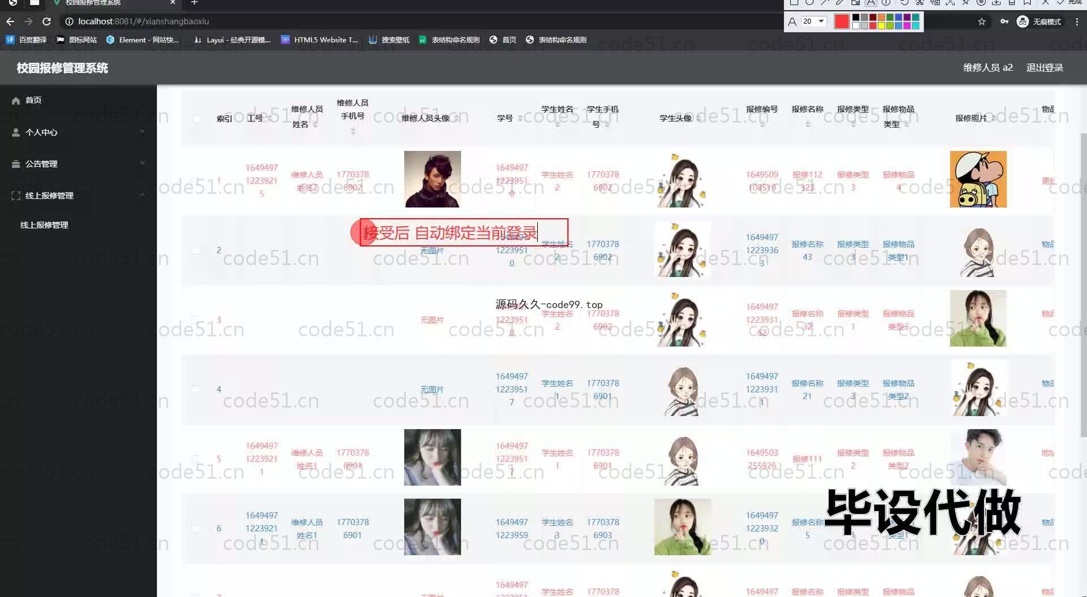This screenshot has height=597, width=1087.
Task: View site information icon beside localhost URL
Action: pyautogui.click(x=69, y=21)
